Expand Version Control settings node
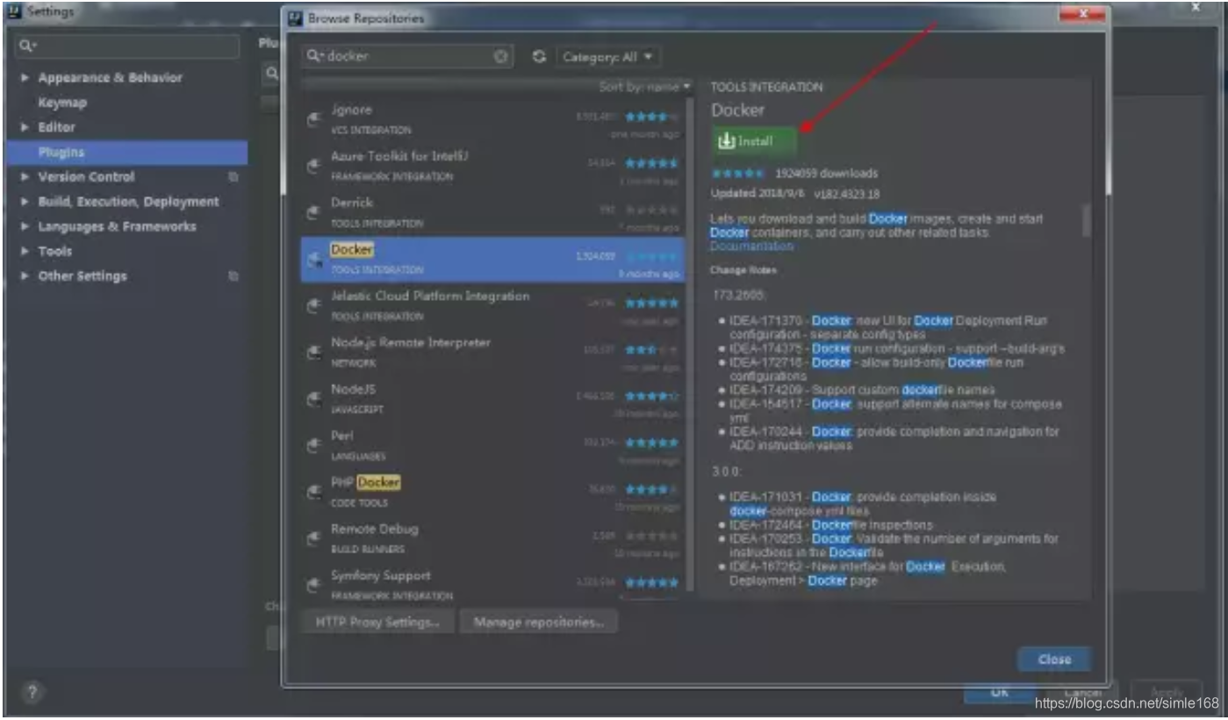This screenshot has height=720, width=1228. 25,177
